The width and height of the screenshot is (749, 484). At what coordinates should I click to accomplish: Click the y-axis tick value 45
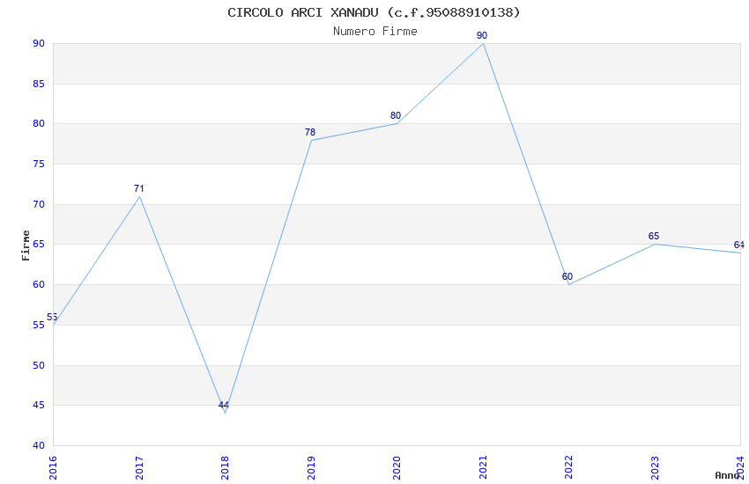(39, 406)
